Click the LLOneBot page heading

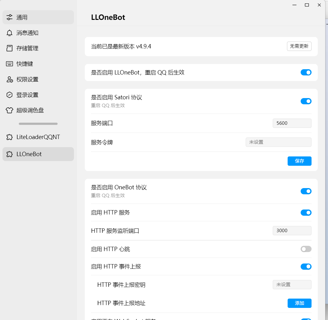tap(108, 17)
